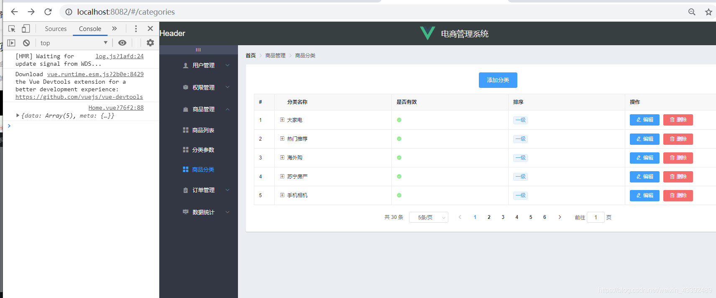Open the log.js?1afd:24 source link
This screenshot has width=716, height=298.
pyautogui.click(x=120, y=56)
